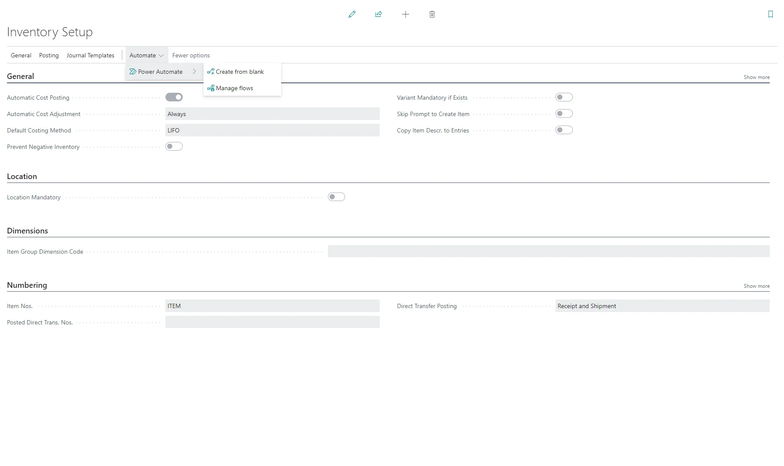Collapse the Automate dropdown menu
Image resolution: width=784 pixels, height=466 pixels.
pyautogui.click(x=146, y=55)
